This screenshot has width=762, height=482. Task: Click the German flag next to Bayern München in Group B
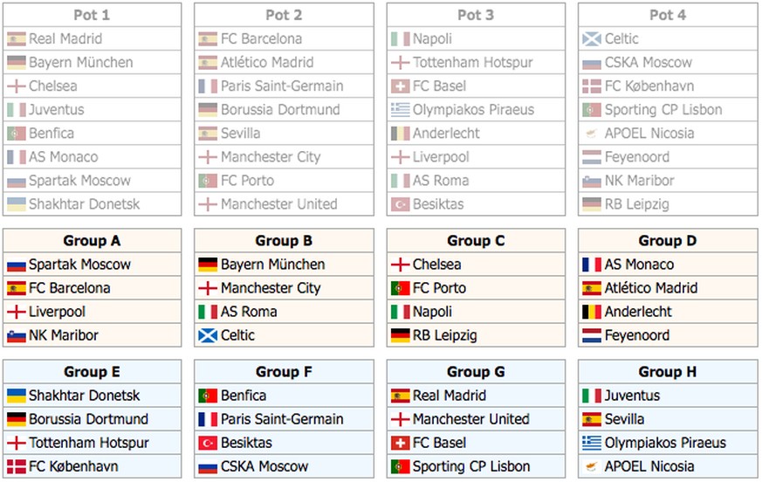(x=208, y=265)
